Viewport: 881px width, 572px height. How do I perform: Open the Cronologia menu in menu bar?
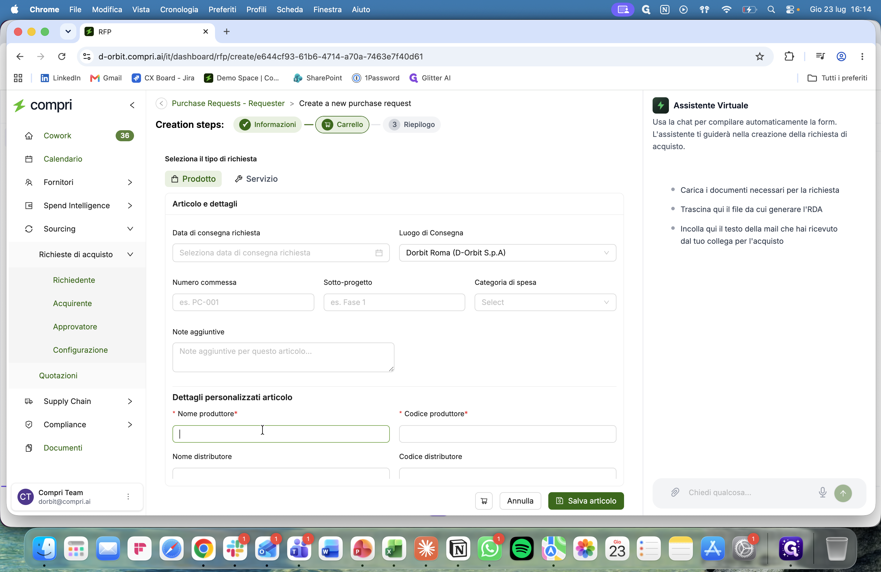click(179, 10)
